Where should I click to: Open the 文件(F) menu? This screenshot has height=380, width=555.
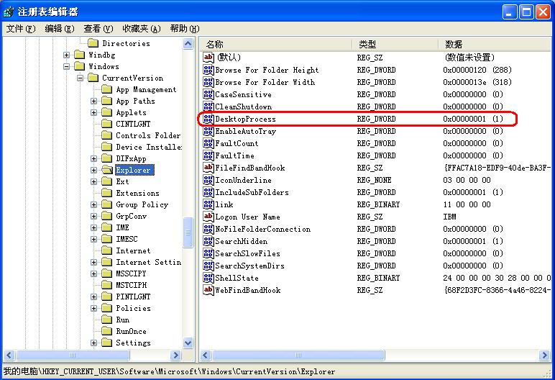[21, 28]
